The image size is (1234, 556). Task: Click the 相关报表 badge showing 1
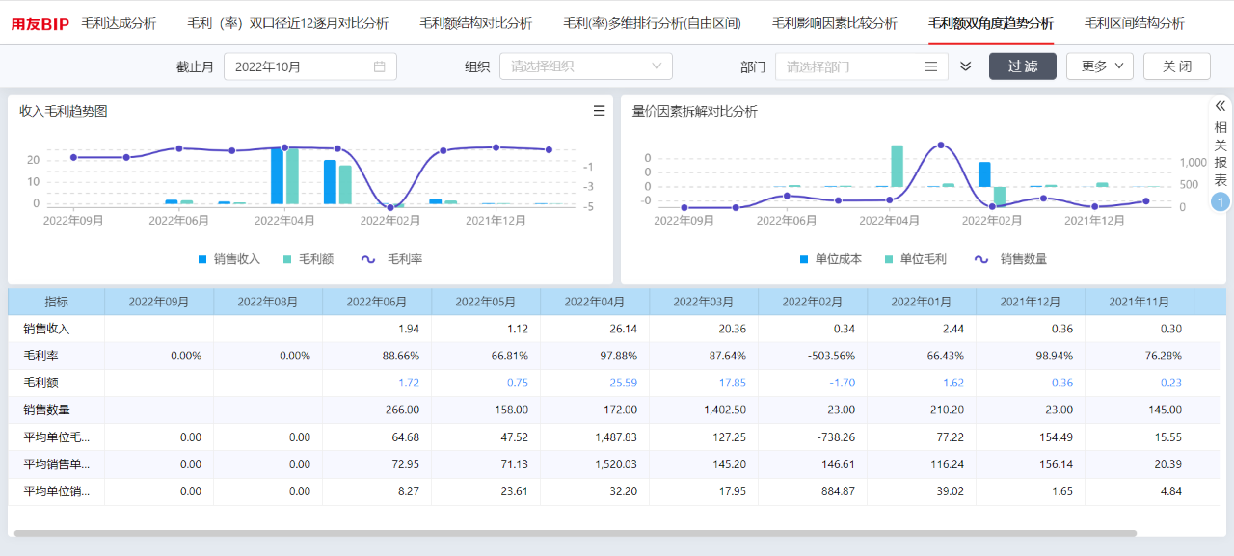(1221, 202)
